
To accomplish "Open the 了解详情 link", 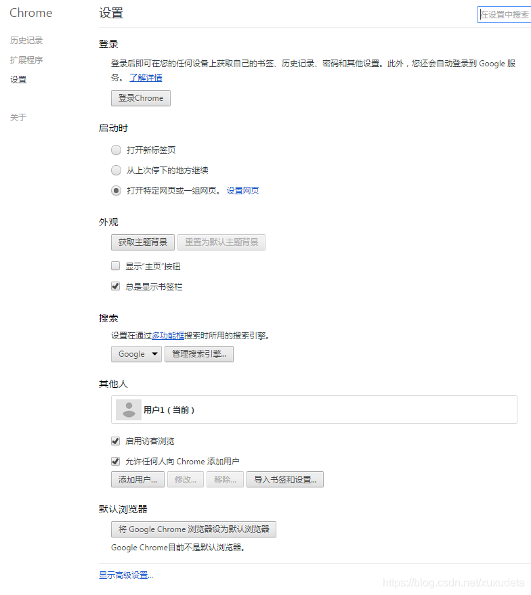I will pos(146,78).
